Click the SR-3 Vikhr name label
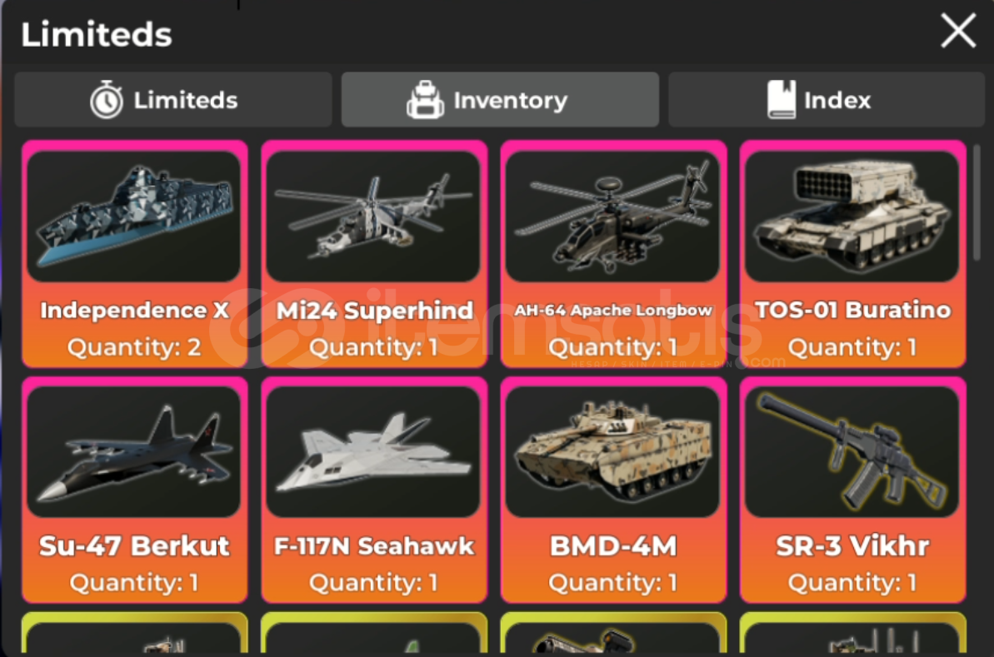Image resolution: width=994 pixels, height=657 pixels. 852,546
